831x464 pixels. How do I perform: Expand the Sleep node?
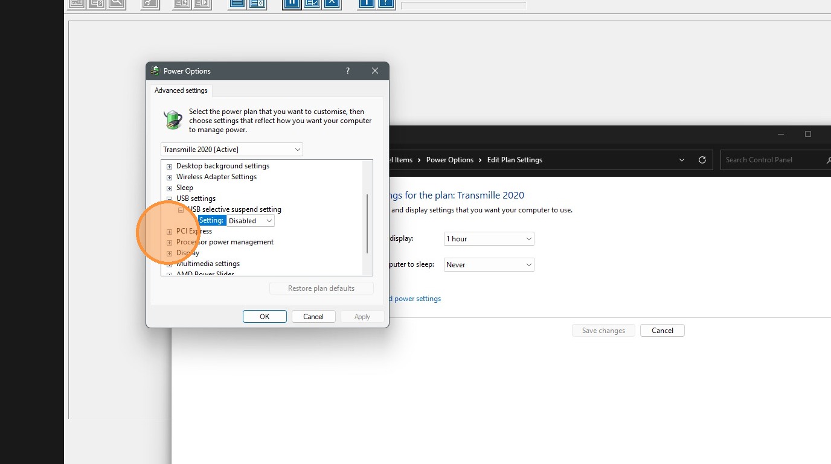coord(169,188)
